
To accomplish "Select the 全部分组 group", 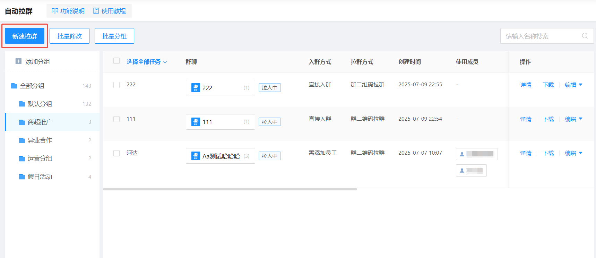I will 52,86.
